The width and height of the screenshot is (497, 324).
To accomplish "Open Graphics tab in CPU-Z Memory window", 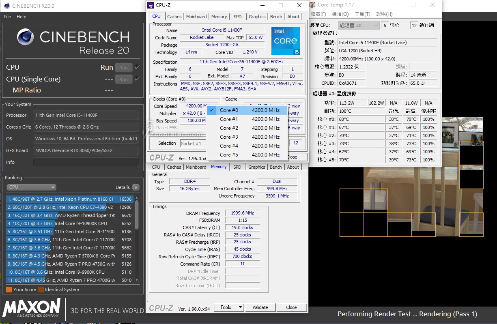I will pos(257,167).
